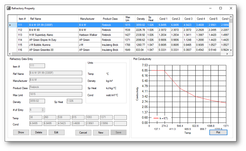This screenshot has height=151, width=246.
Task: Click the Cond 2 column header
Action: tap(176, 19)
